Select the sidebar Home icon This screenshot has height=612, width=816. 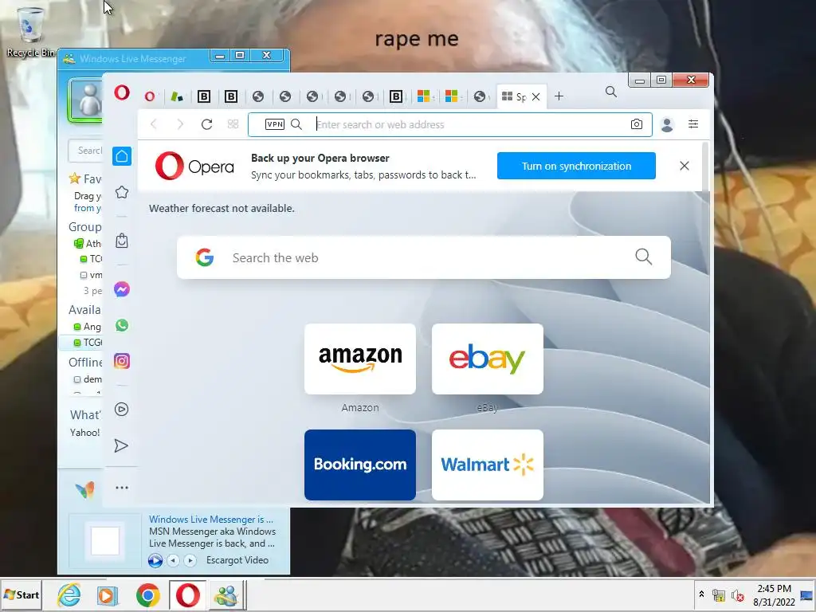[x=122, y=156]
